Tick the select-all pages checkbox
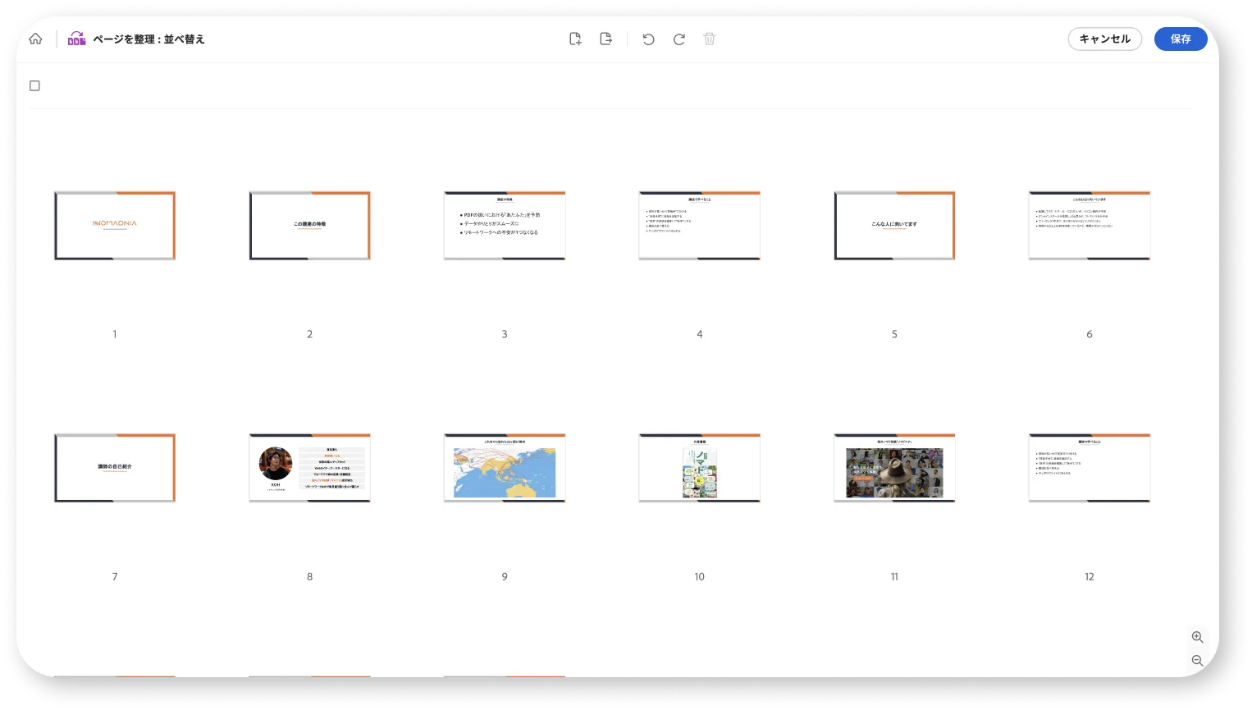 click(x=34, y=85)
